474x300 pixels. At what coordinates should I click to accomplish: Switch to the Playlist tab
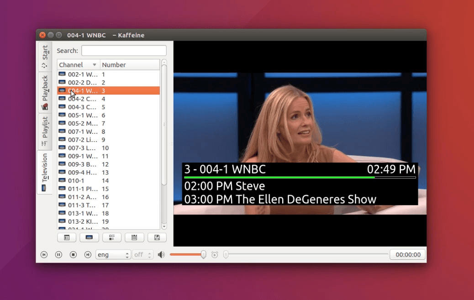44,129
